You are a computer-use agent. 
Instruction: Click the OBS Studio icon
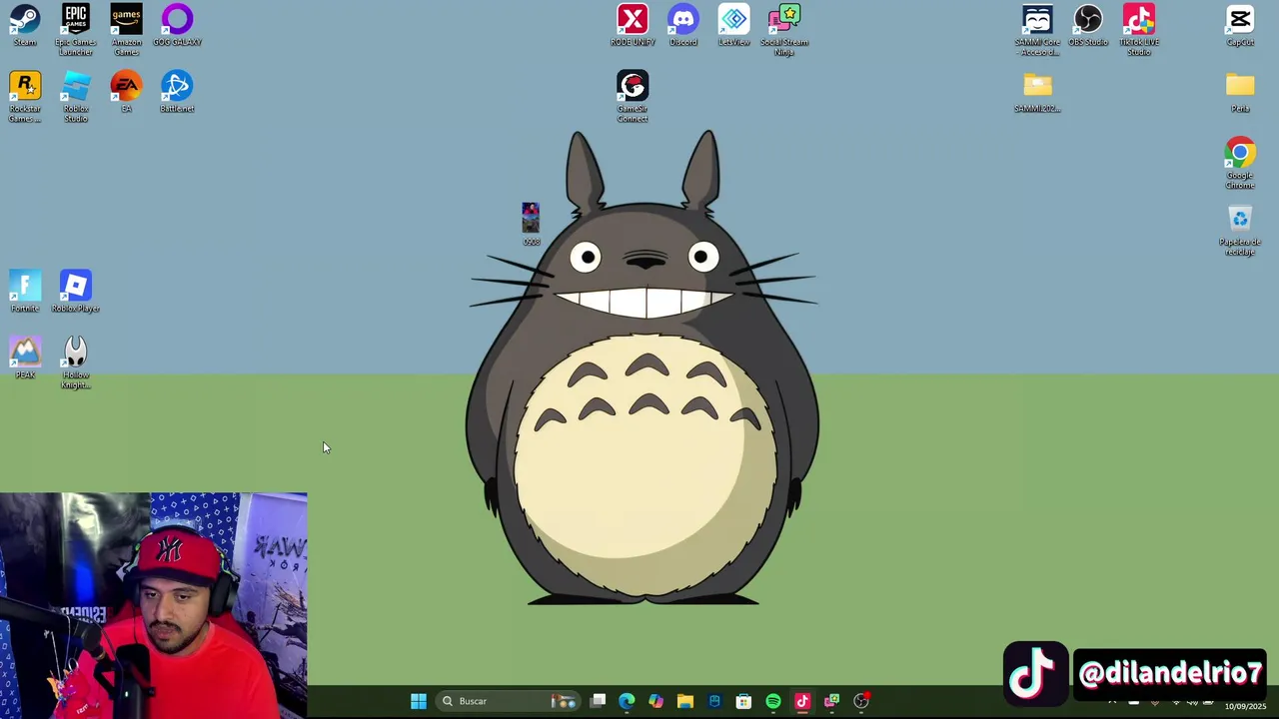1088,26
